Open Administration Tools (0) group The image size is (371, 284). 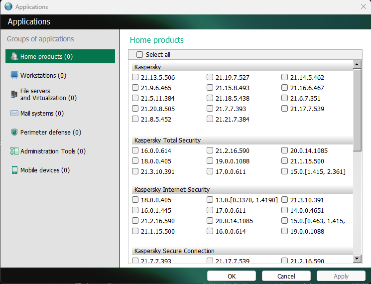[60, 151]
